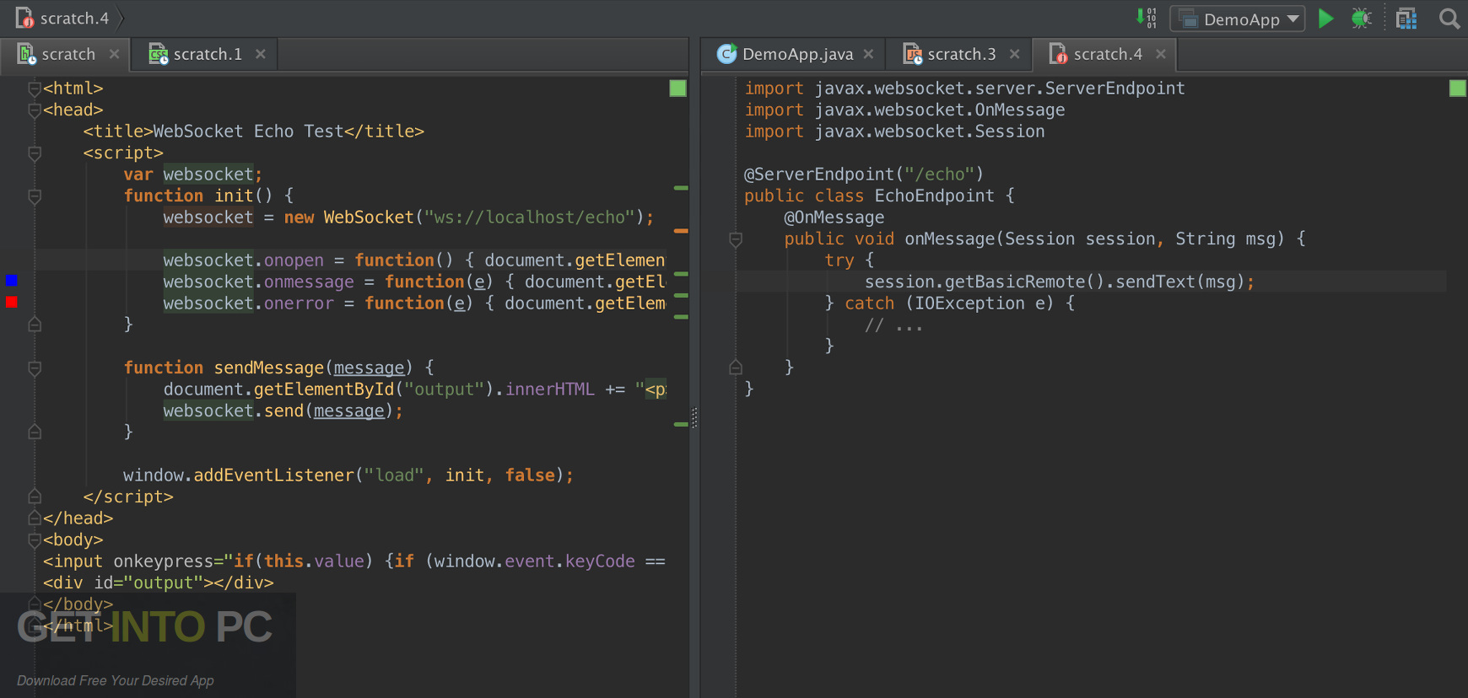Click left editor green inspection status square
The width and height of the screenshot is (1468, 698).
(x=677, y=89)
